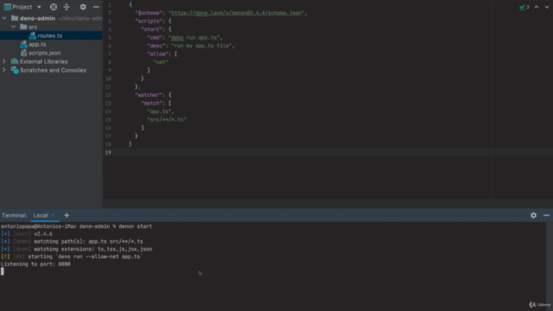Click the collapse all icon in Project panel
Image resolution: width=553 pixels, height=311 pixels.
[x=67, y=7]
